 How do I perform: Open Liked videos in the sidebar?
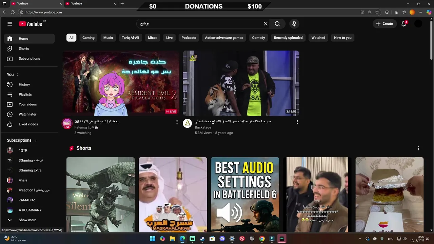(x=29, y=124)
